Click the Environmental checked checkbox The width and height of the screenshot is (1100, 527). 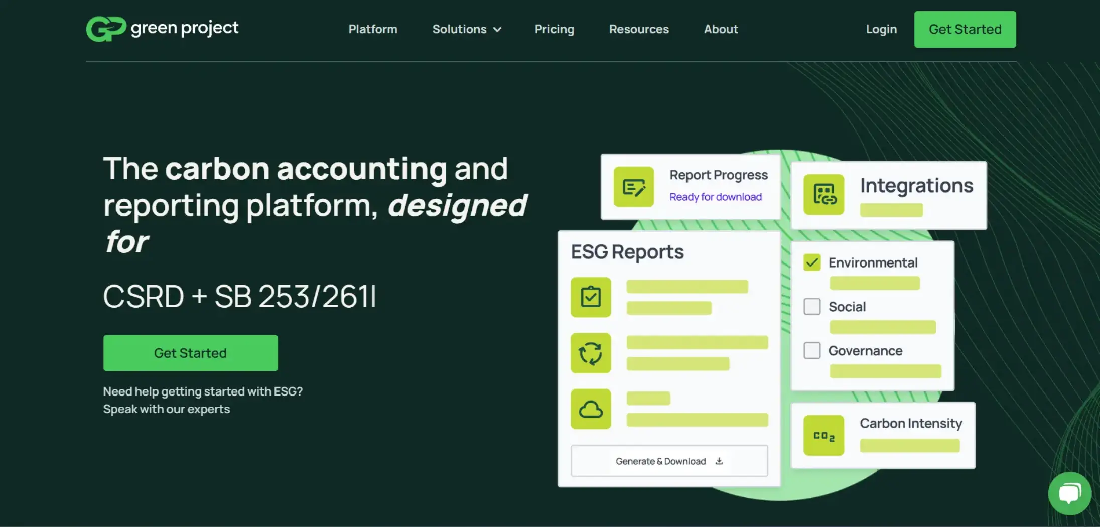pos(811,262)
